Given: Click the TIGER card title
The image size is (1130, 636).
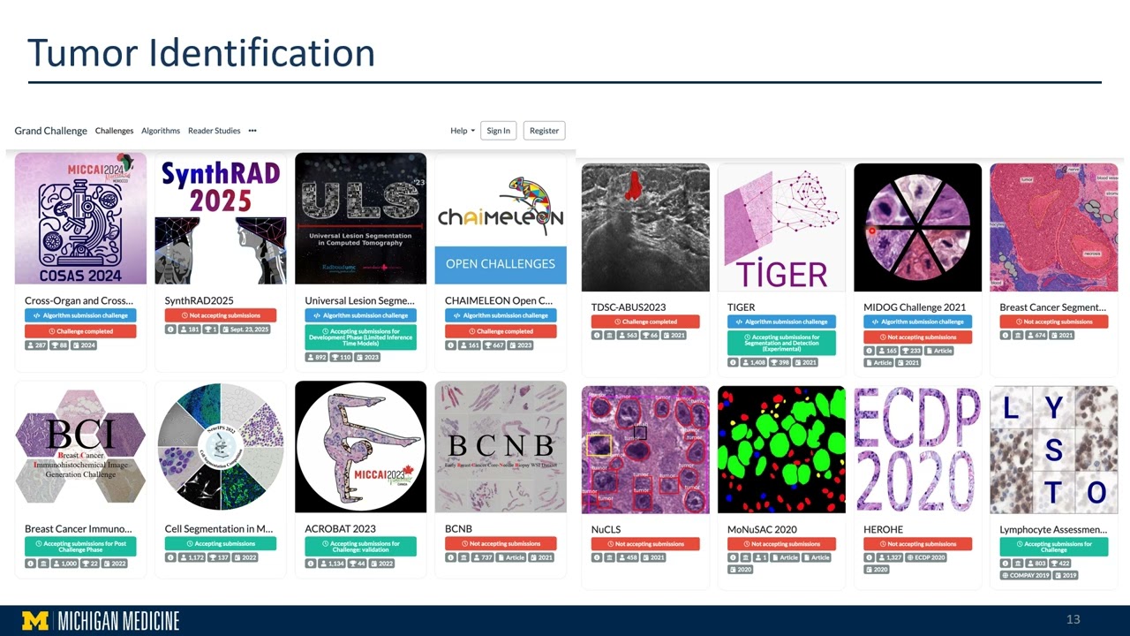Looking at the screenshot, I should (x=741, y=307).
